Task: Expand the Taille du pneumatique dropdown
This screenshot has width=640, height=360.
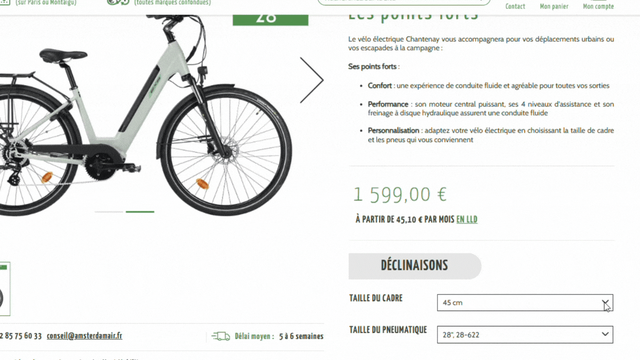Action: pos(525,334)
